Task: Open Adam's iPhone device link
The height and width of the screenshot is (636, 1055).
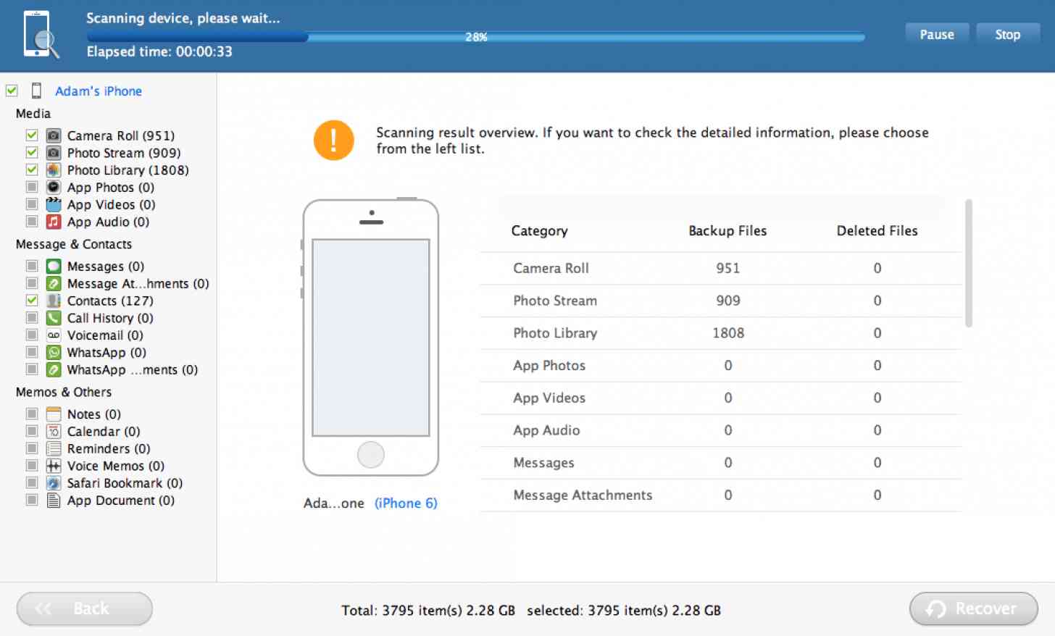Action: (99, 91)
